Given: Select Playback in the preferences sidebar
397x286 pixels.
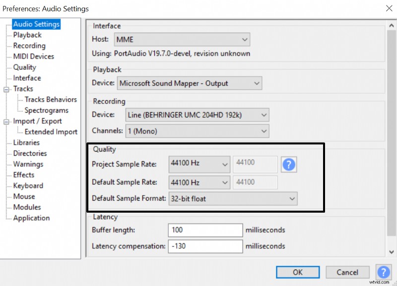Looking at the screenshot, I should (x=27, y=35).
